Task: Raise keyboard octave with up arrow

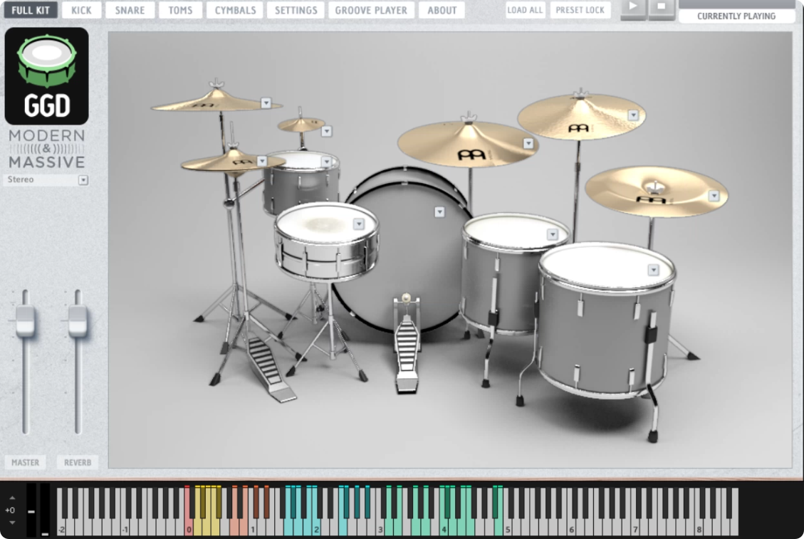Action: point(12,498)
